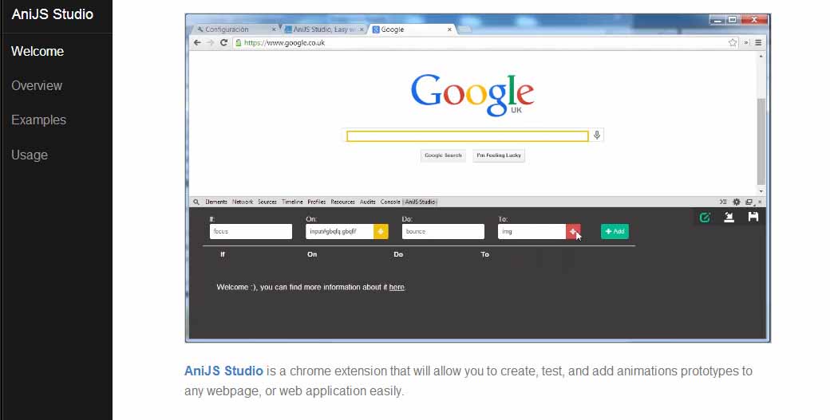Click the save floppy disk icon
Screen dimensions: 830x420
[x=753, y=217]
